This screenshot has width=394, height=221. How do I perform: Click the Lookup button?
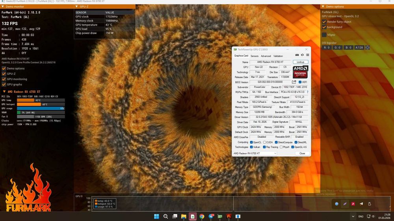click(301, 62)
